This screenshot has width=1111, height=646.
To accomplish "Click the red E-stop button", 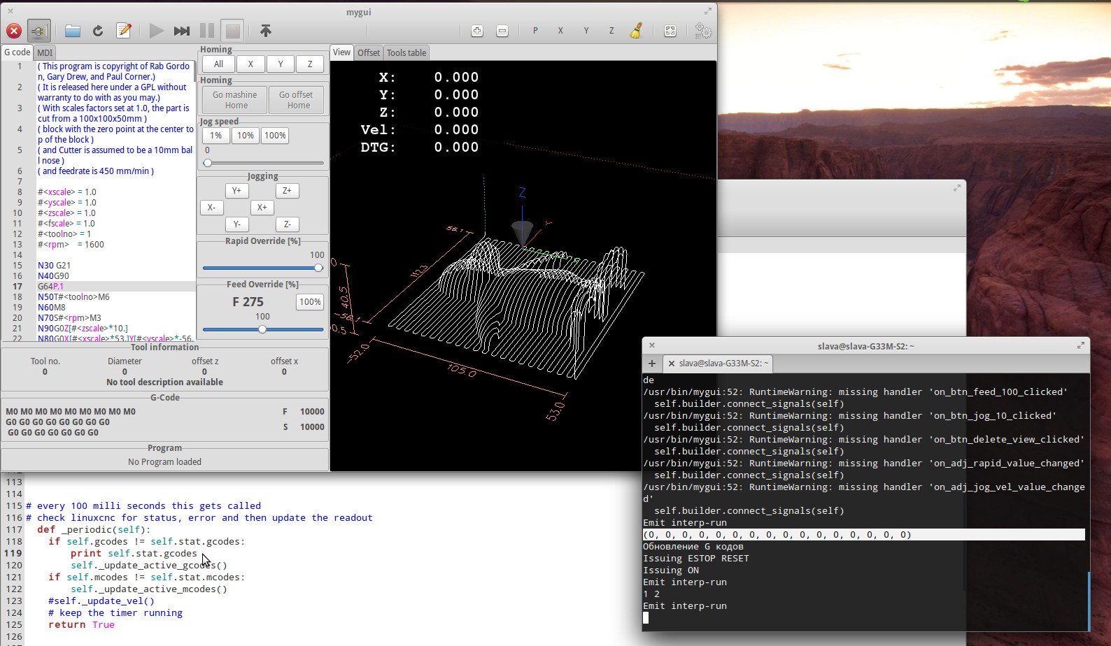I will click(13, 31).
